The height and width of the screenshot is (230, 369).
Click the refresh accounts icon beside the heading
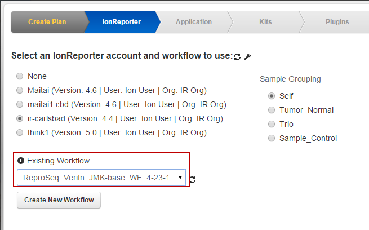coord(237,56)
